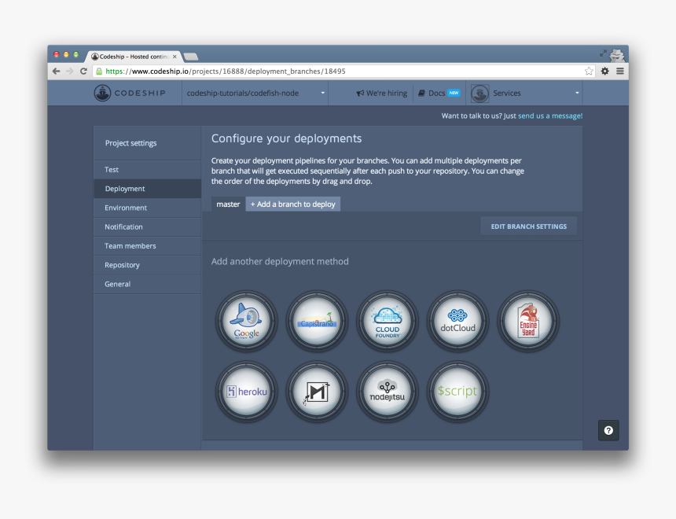Expand the Services account dropdown arrow

coord(577,94)
